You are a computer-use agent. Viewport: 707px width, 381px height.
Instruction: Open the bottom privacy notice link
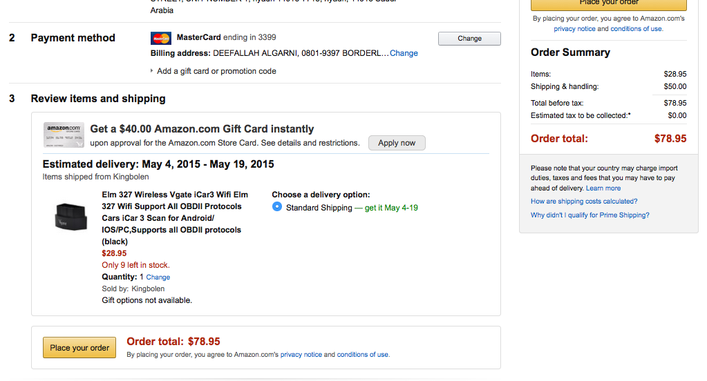tap(301, 355)
